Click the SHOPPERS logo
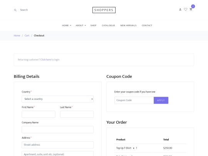This screenshot has height=156, width=208. [x=104, y=10]
